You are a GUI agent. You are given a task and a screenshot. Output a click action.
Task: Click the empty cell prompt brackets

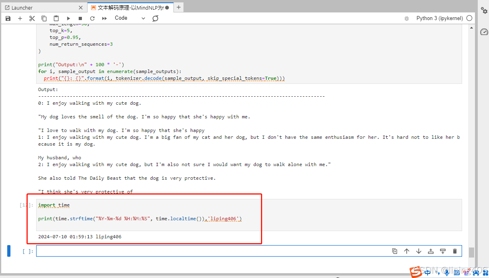tap(28, 252)
